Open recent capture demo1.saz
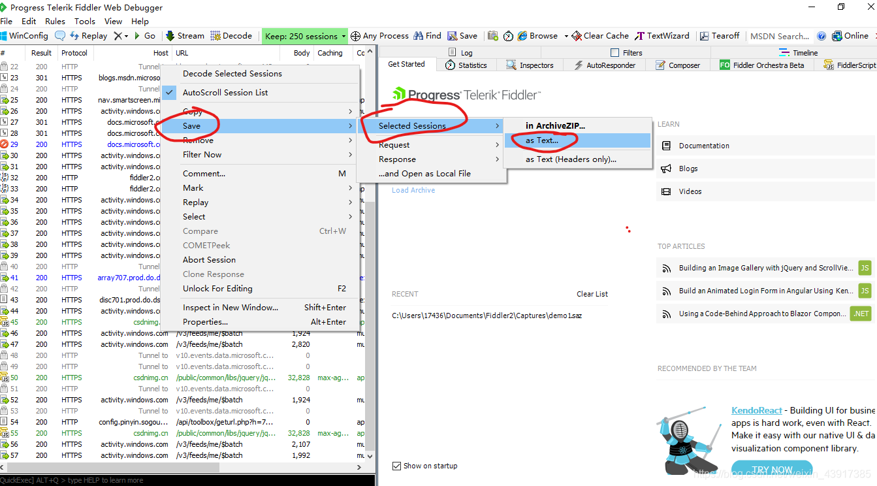This screenshot has width=877, height=486. [486, 316]
